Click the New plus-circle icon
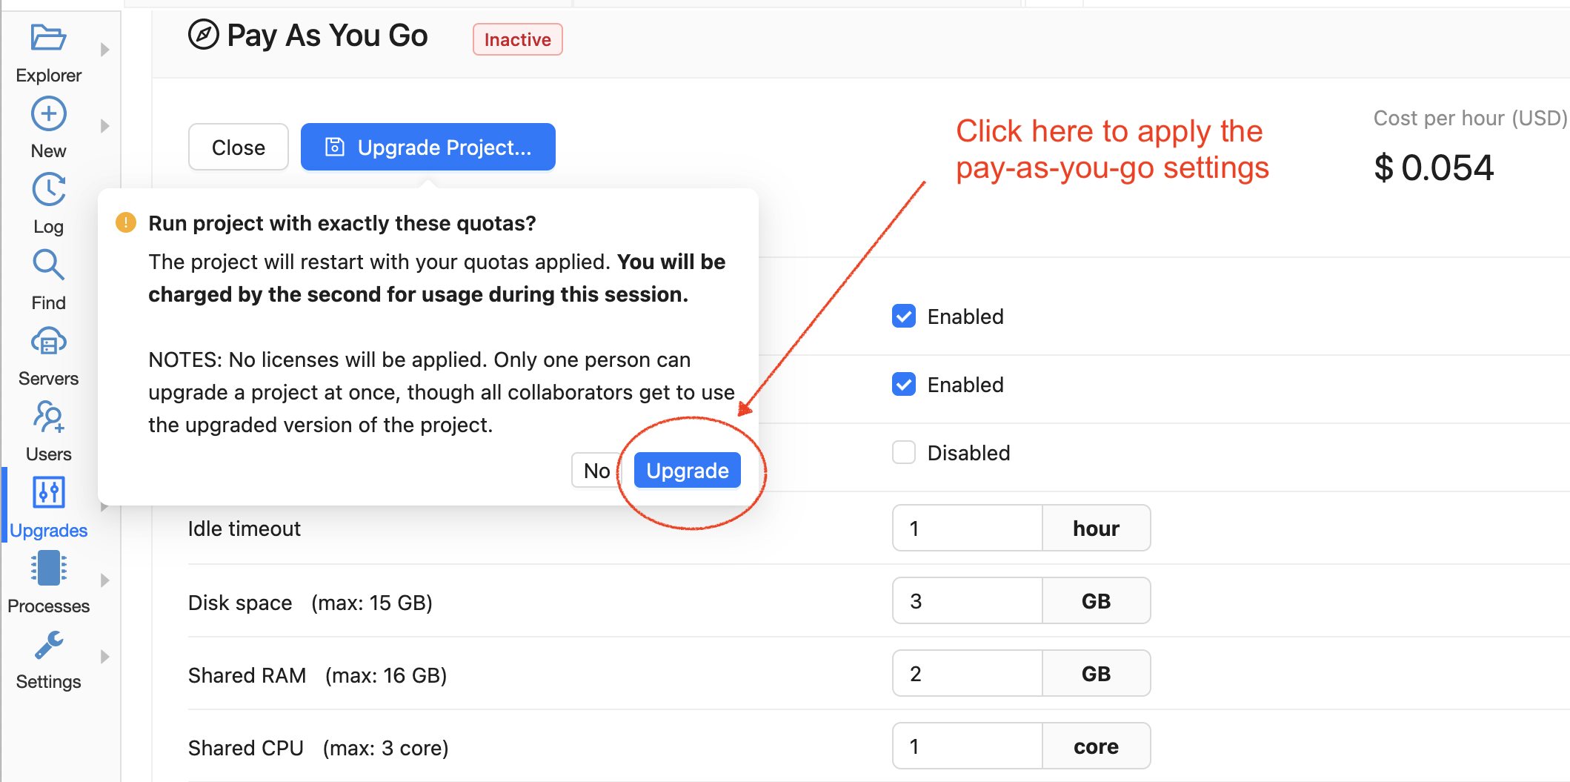The height and width of the screenshot is (782, 1570). (x=49, y=114)
